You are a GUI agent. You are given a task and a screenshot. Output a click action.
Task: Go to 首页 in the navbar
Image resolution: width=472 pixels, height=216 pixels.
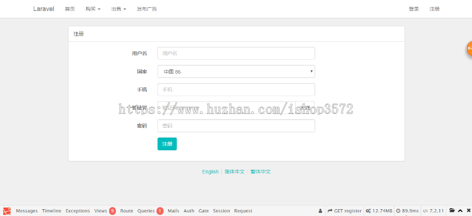pyautogui.click(x=70, y=9)
